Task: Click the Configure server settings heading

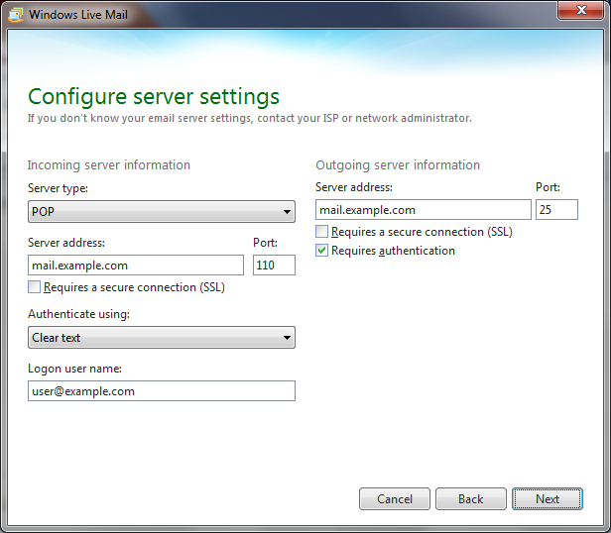Action: pyautogui.click(x=154, y=96)
